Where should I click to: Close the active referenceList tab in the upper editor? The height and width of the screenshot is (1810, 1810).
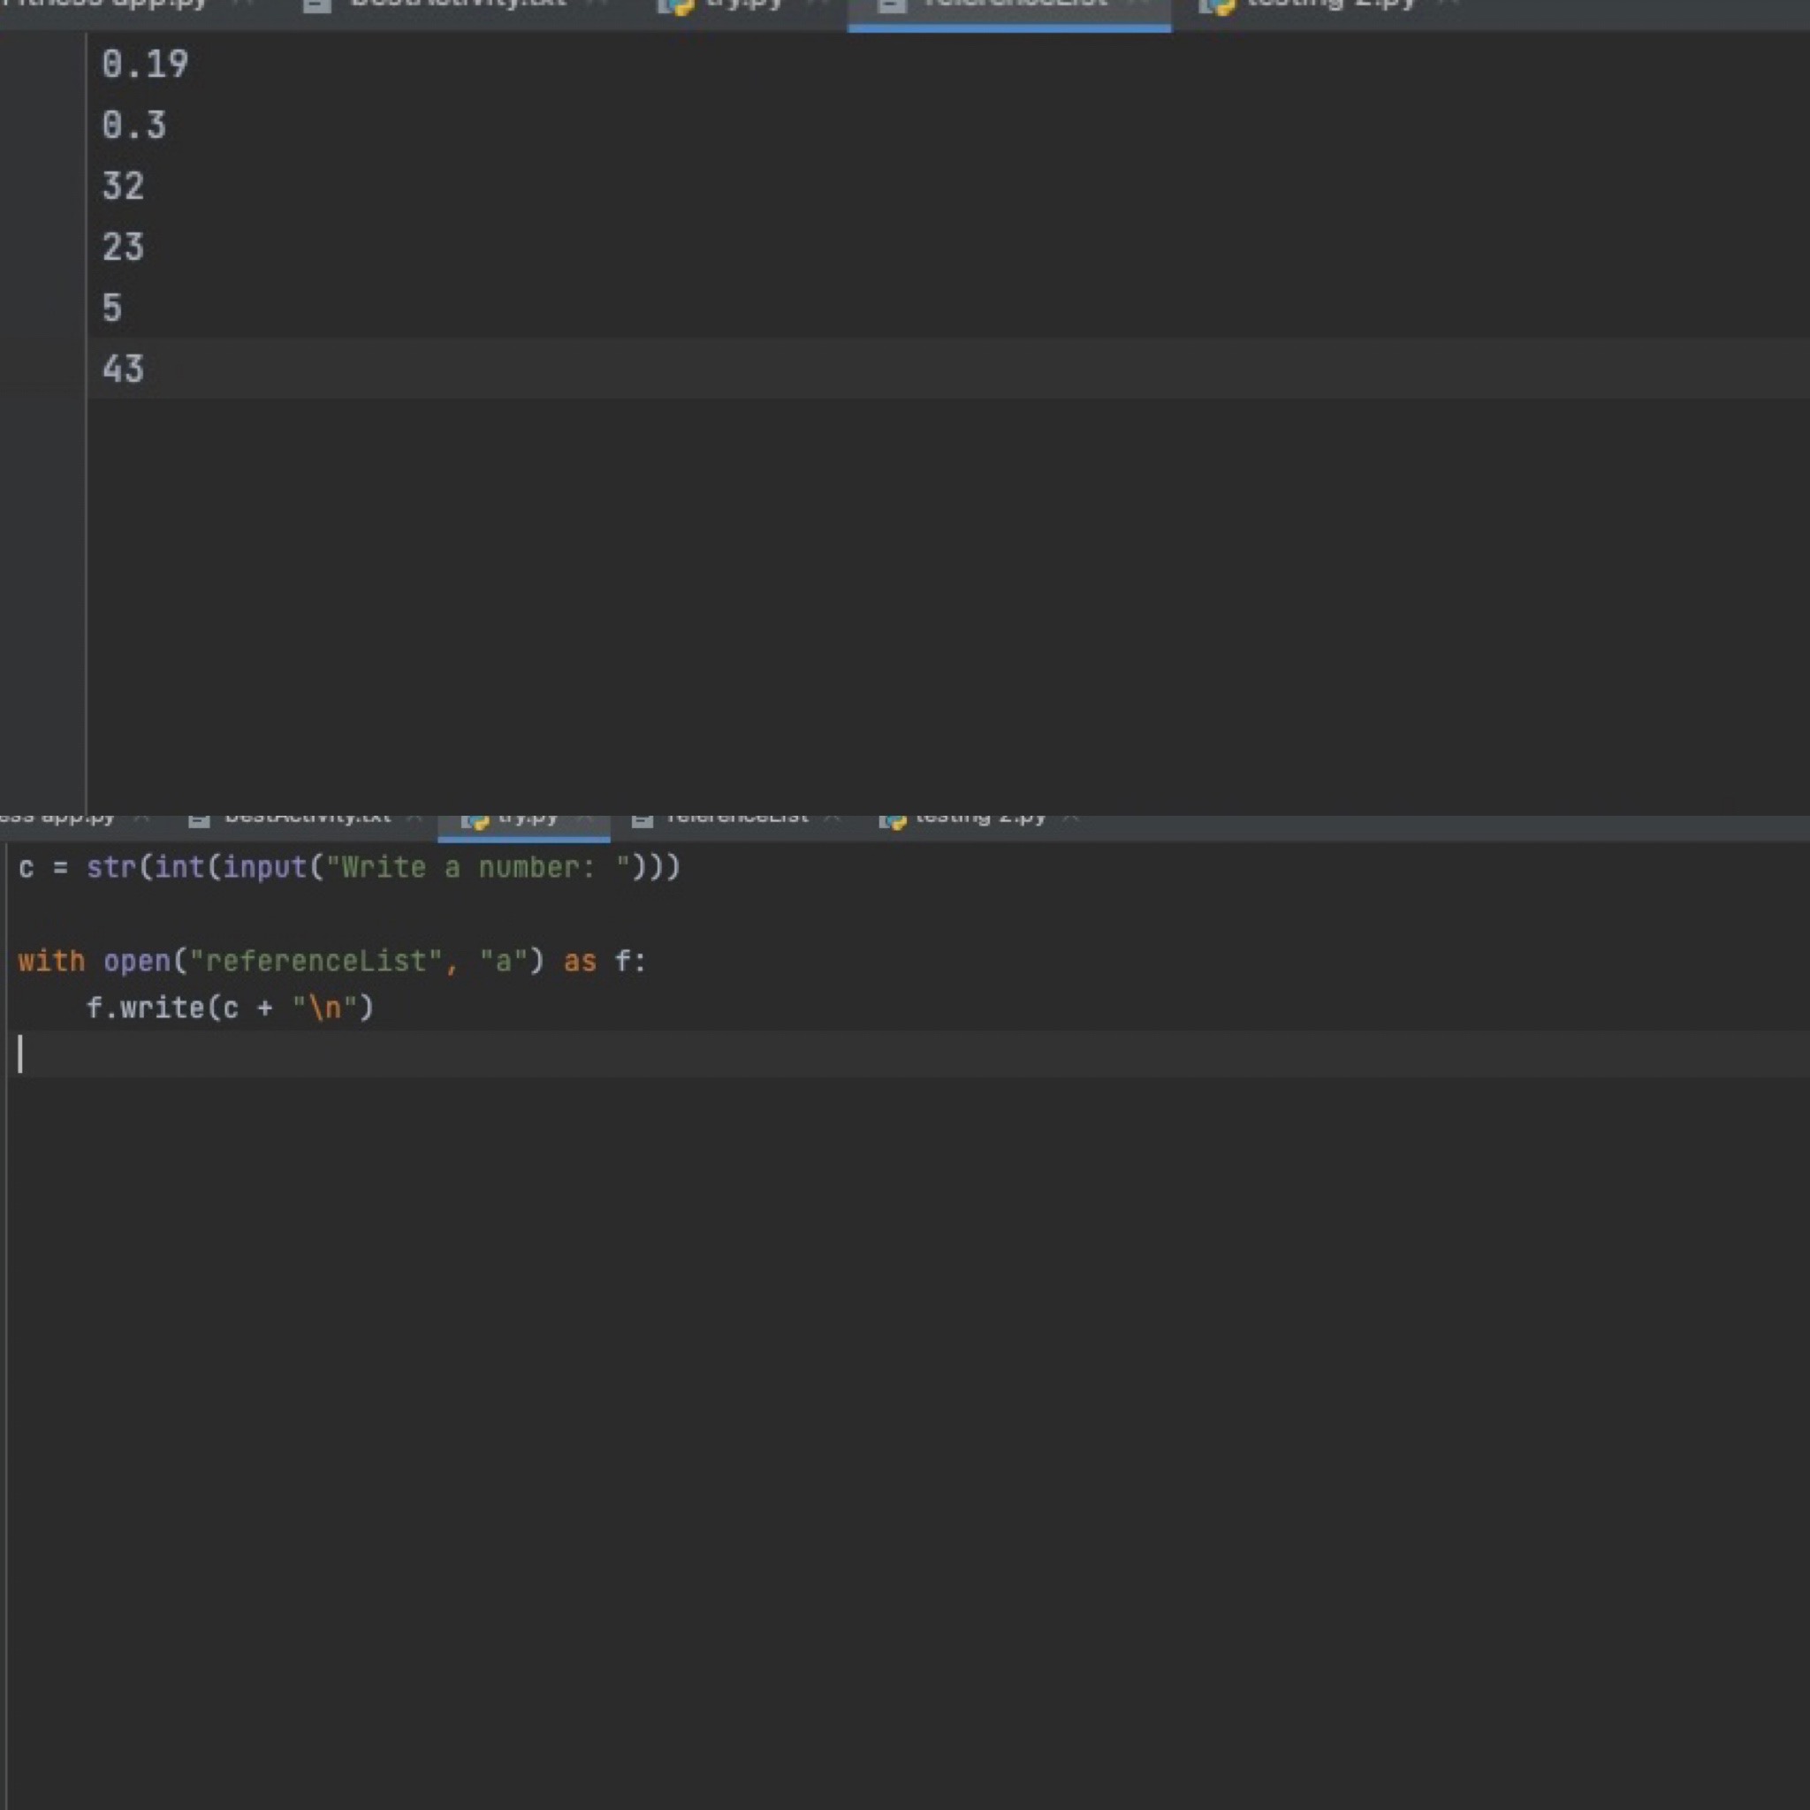pos(1140,4)
